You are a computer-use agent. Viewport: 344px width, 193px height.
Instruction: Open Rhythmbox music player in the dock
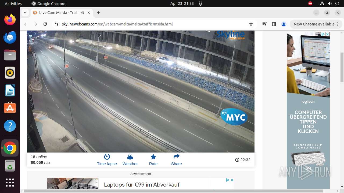10,73
